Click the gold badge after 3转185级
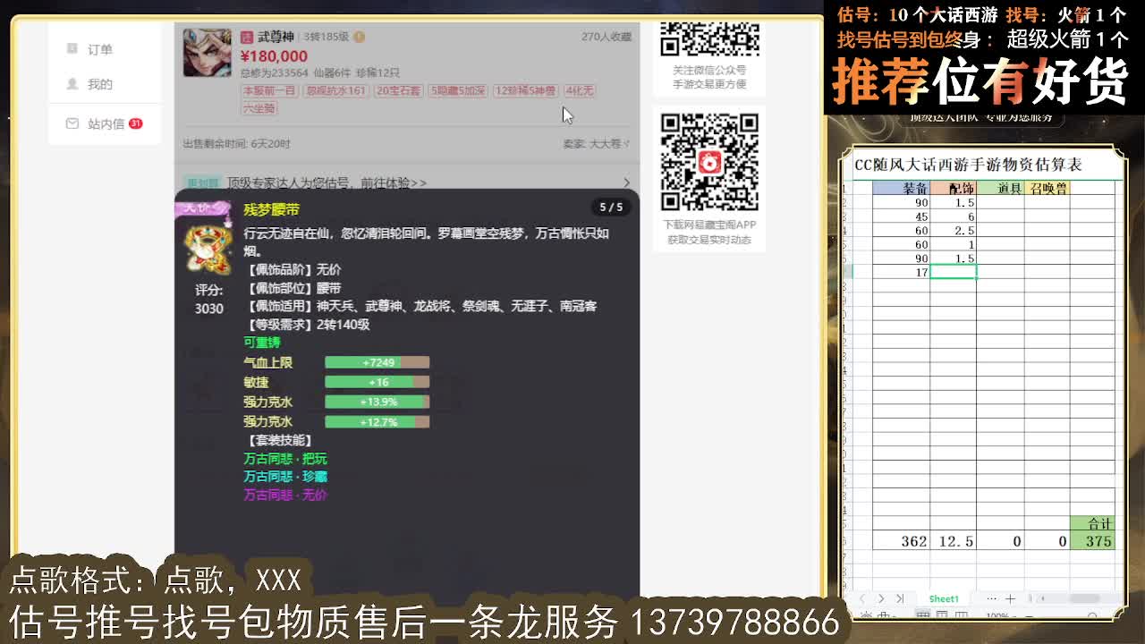Screen dimensions: 1145x644 point(359,37)
